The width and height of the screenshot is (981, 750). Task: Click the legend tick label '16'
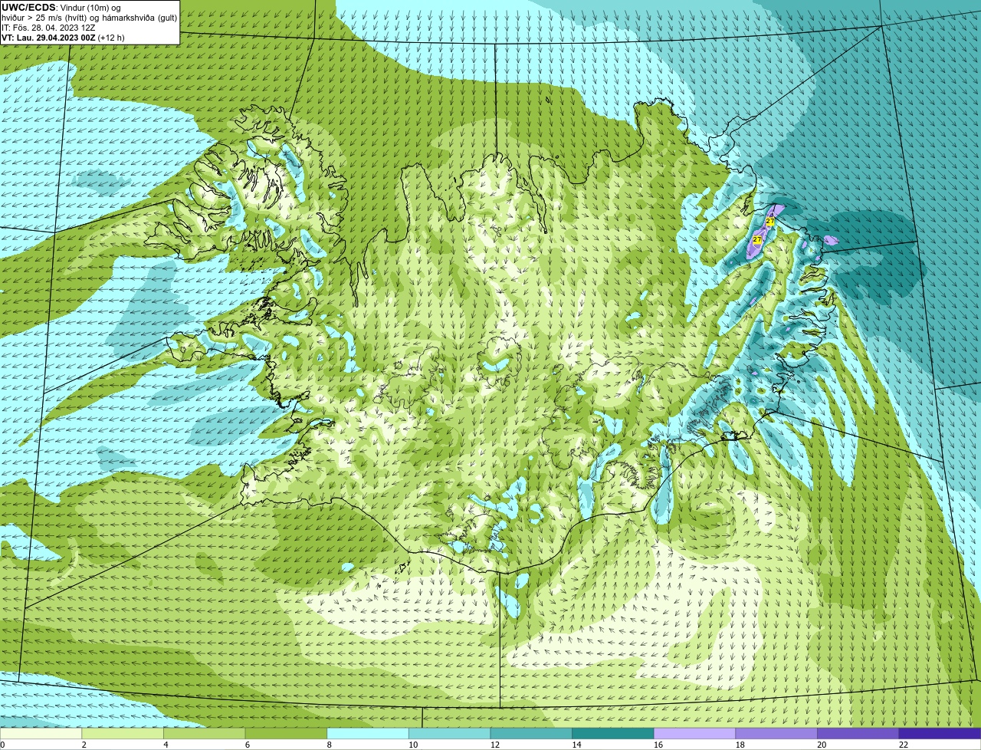pos(658,745)
